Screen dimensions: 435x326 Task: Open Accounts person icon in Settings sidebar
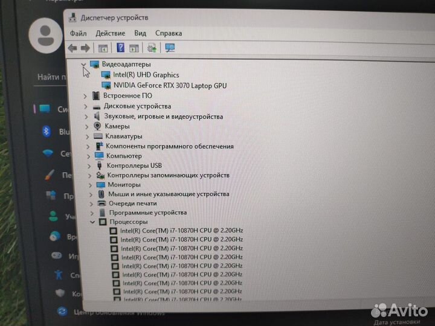coord(53,216)
